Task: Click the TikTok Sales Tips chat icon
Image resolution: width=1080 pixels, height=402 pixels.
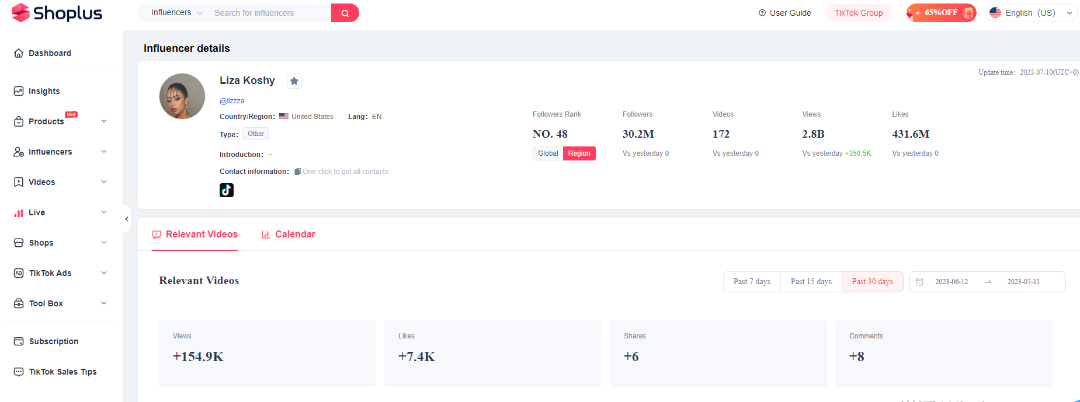Action: [x=19, y=372]
